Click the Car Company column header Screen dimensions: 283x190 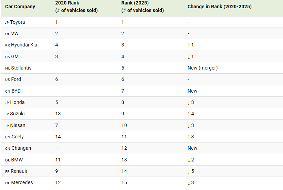tap(20, 7)
